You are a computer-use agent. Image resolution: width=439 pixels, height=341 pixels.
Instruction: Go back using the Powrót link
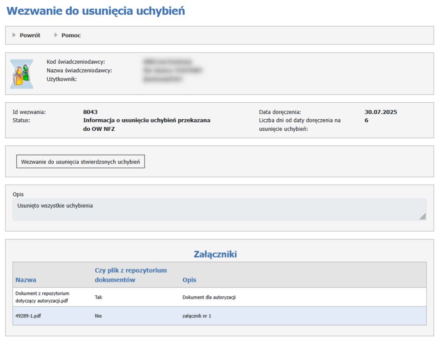point(30,35)
